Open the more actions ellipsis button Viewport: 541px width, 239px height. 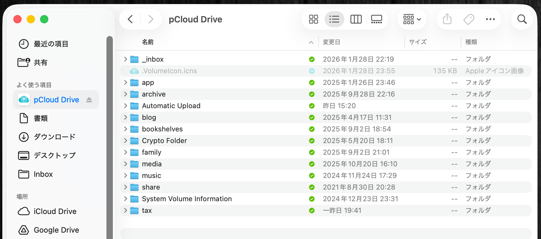tap(490, 19)
